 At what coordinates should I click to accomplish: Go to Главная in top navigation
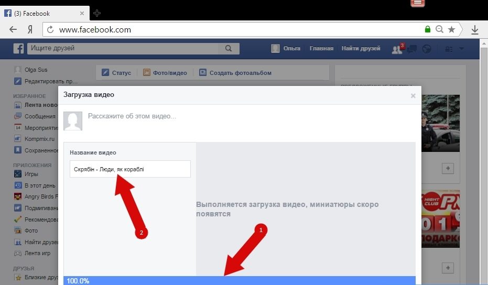(321, 48)
